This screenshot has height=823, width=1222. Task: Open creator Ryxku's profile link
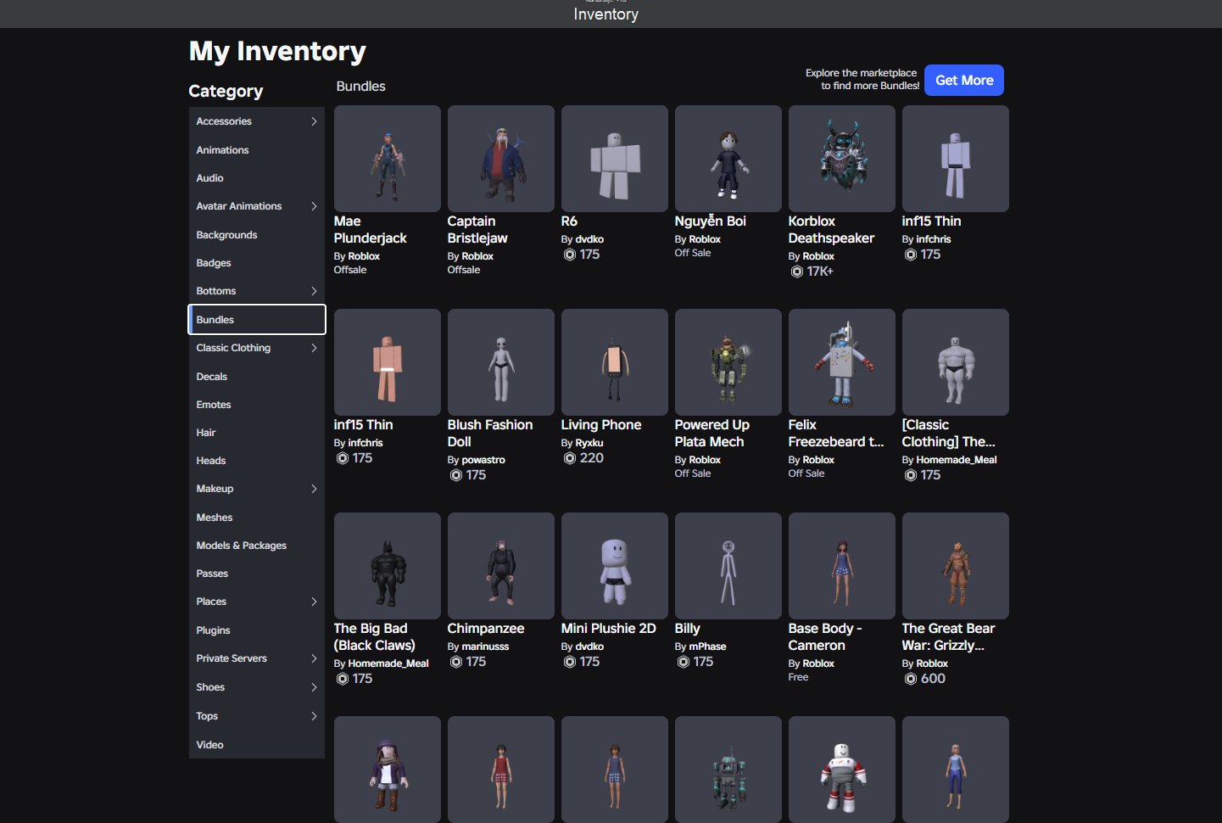(589, 443)
